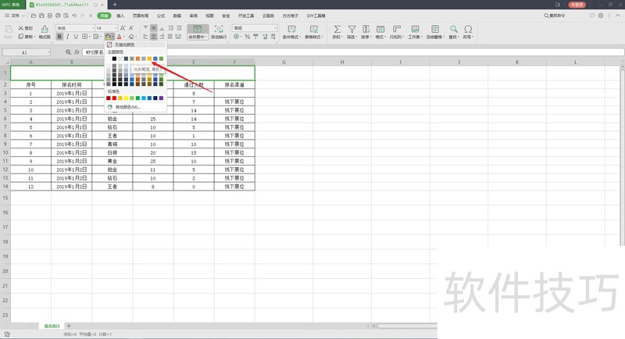Click the cell borders icon

pyautogui.click(x=84, y=37)
